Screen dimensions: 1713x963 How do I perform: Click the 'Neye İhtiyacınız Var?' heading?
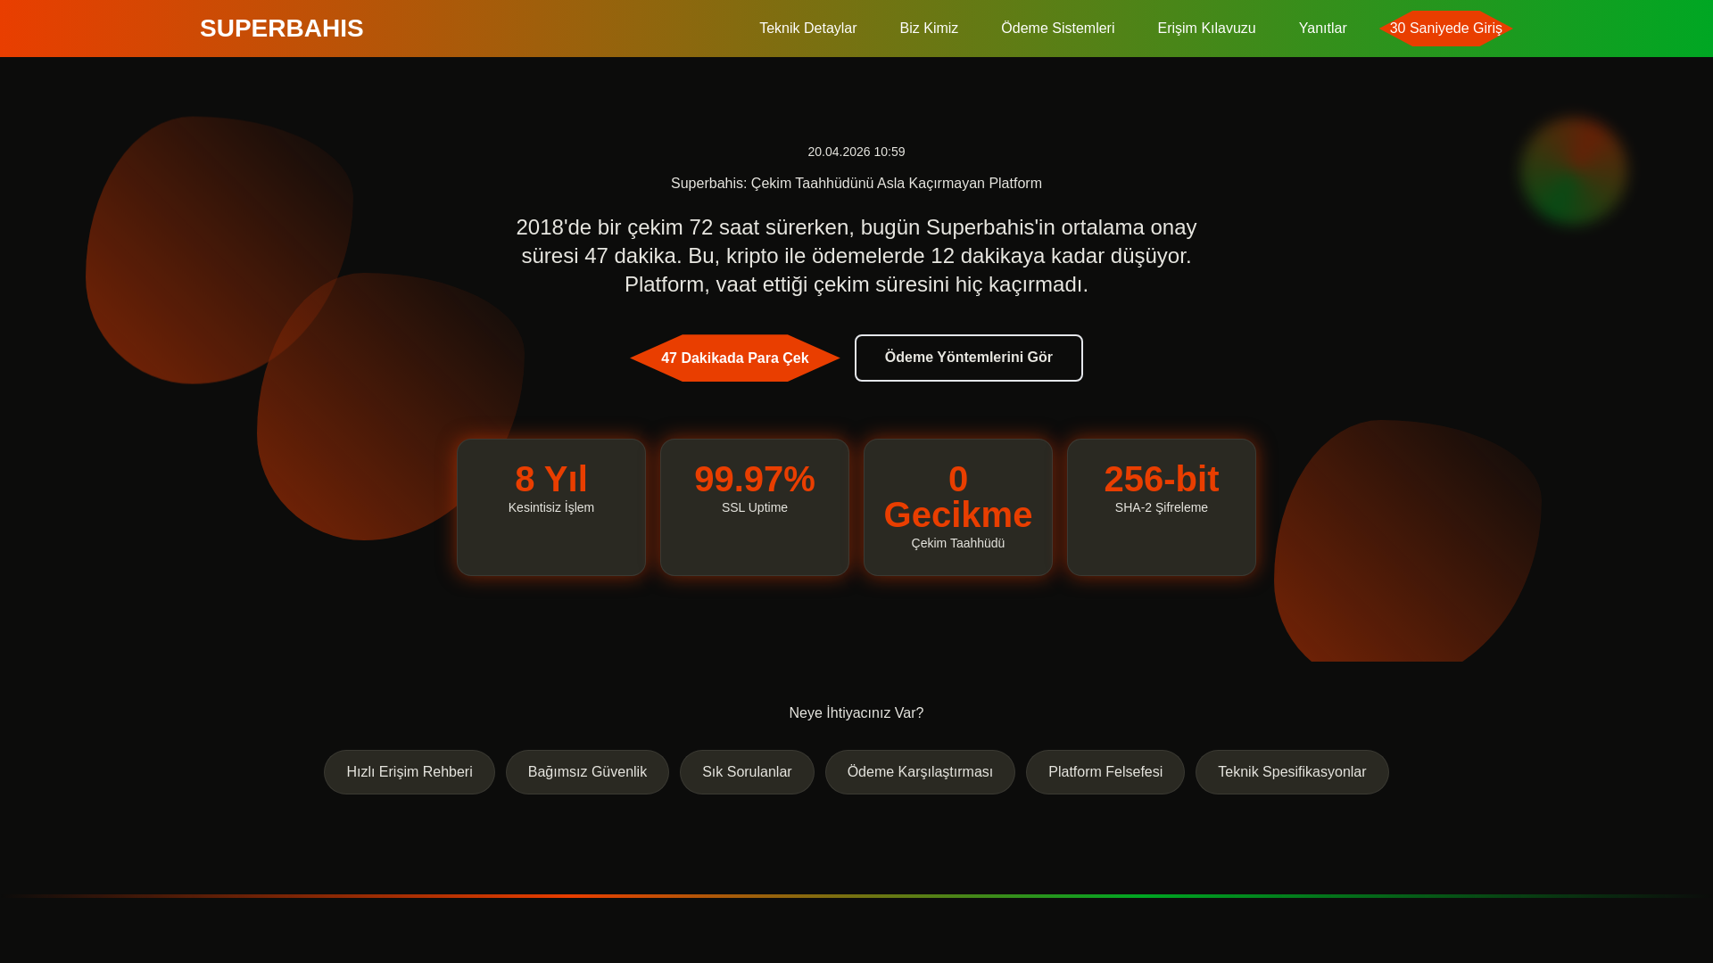tap(856, 713)
